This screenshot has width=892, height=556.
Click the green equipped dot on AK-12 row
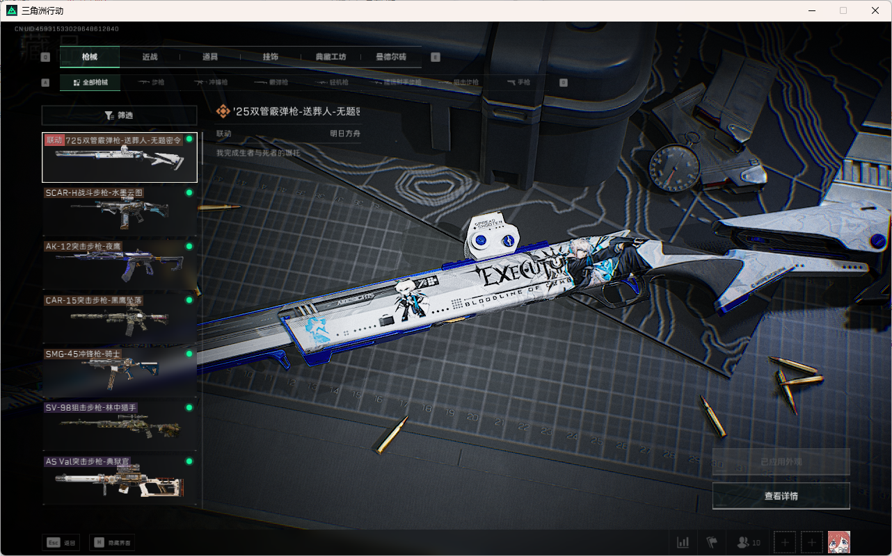click(x=189, y=246)
